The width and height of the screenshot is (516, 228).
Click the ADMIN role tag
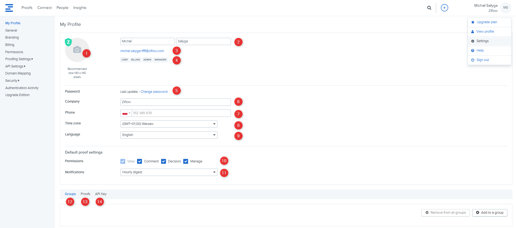[x=147, y=60]
